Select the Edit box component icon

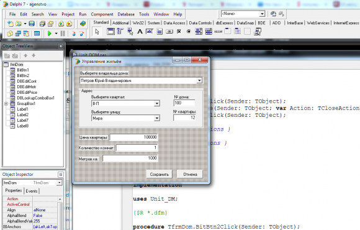[x=150, y=32]
